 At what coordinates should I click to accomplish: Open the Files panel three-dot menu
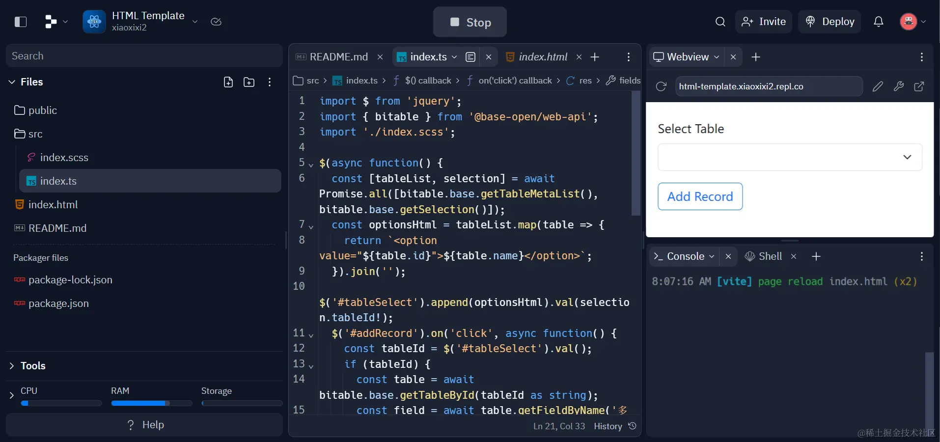coord(270,82)
